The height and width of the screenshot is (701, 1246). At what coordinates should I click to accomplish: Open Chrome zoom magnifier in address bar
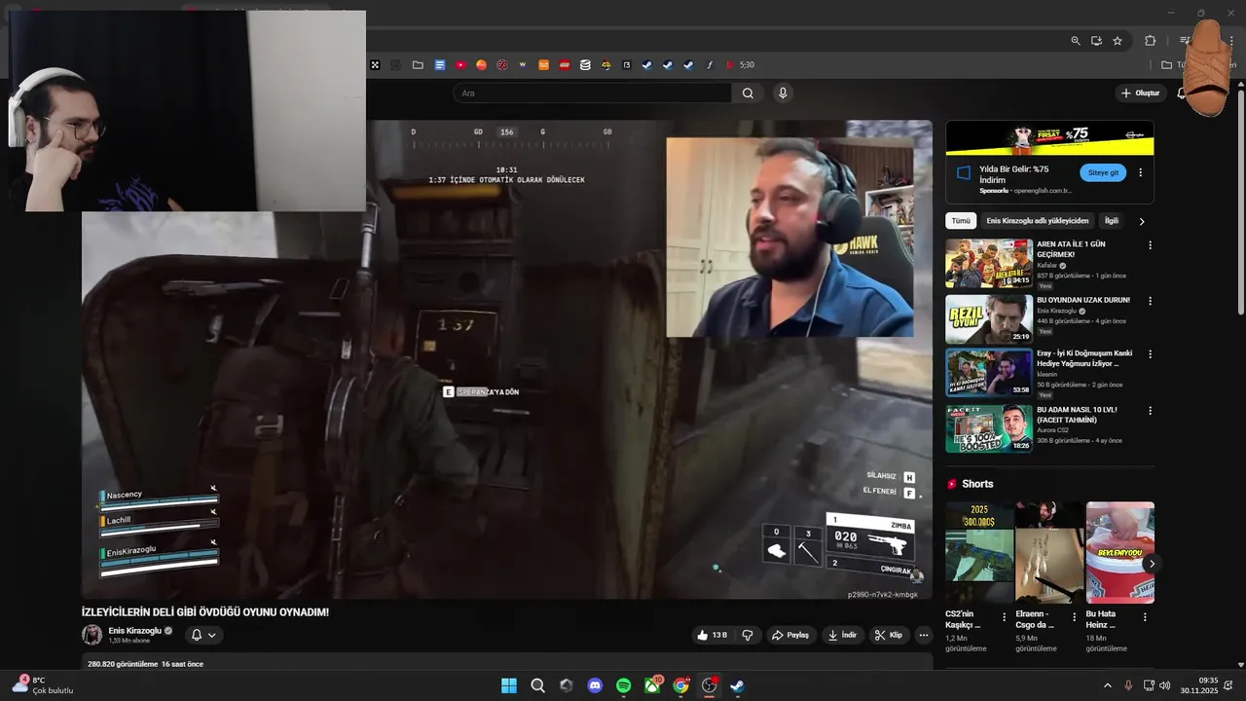point(1076,41)
